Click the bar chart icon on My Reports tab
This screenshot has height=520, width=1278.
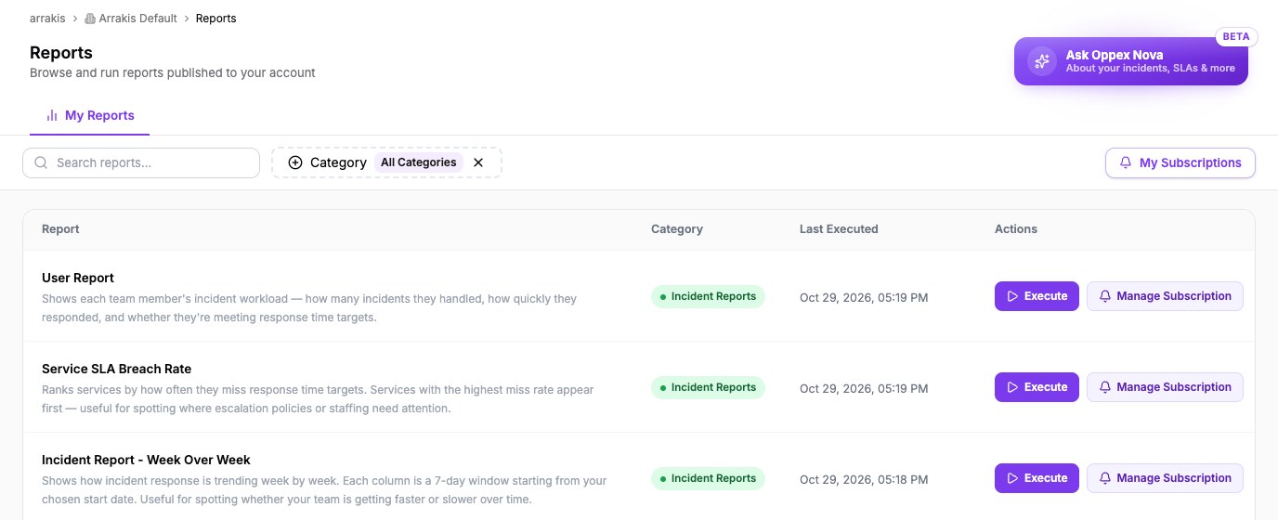tap(52, 116)
